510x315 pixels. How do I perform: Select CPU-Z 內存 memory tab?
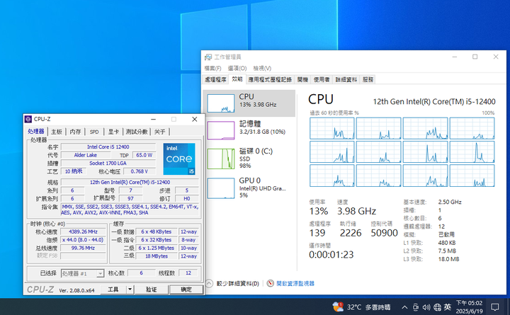76,132
